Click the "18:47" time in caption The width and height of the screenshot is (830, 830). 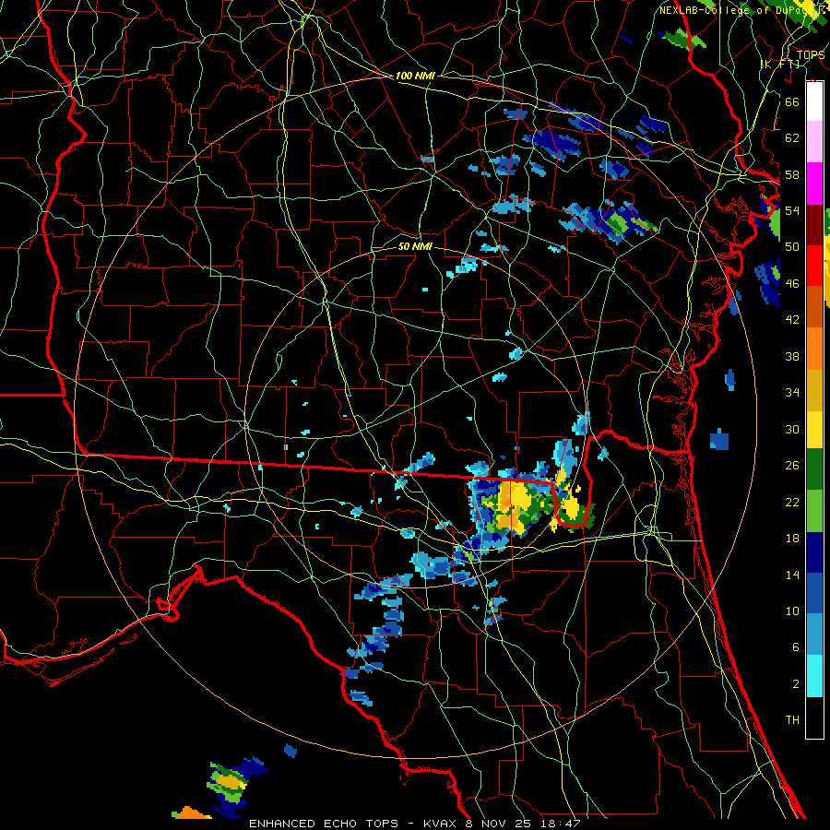(561, 824)
